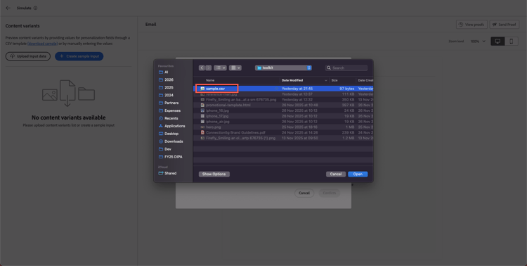Image resolution: width=527 pixels, height=266 pixels.
Task: Sort files by the Size column
Action: (334, 80)
